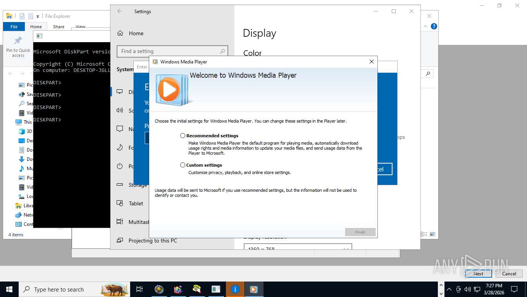The height and width of the screenshot is (297, 527).
Task: Click the Find a setting search box
Action: [x=172, y=51]
